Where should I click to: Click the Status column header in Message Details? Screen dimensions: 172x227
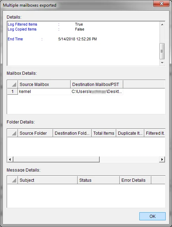click(x=98, y=180)
